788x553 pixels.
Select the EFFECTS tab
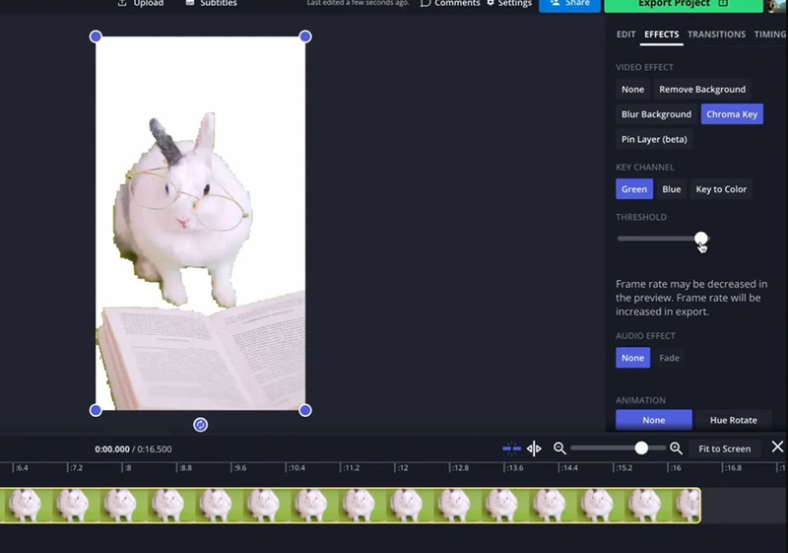coord(661,35)
